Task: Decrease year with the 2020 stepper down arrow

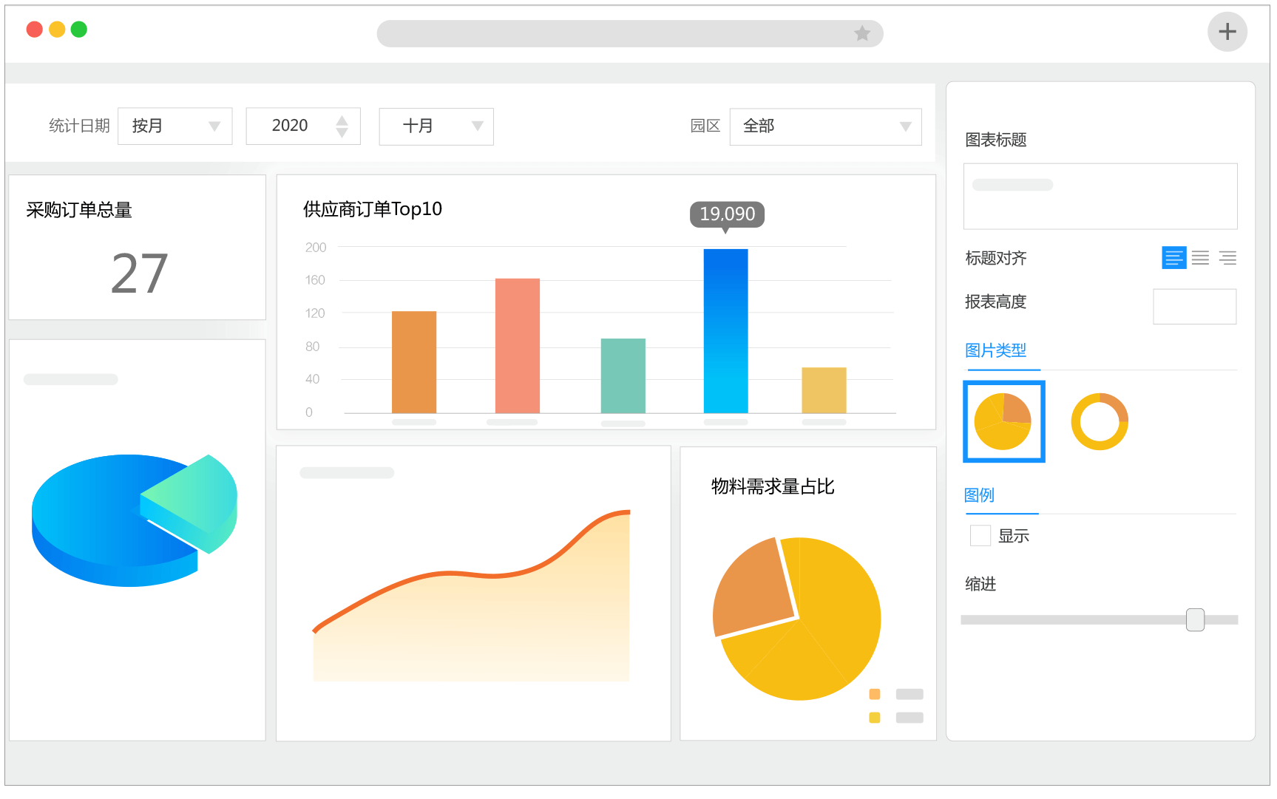Action: (342, 133)
